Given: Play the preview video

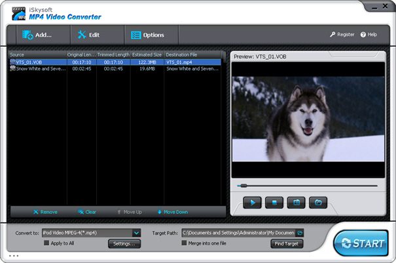Looking at the screenshot, I should tap(252, 203).
